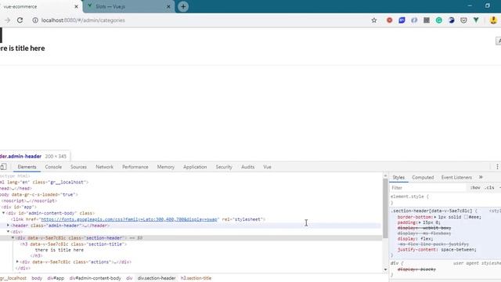Click the element.style rule

pos(409,197)
